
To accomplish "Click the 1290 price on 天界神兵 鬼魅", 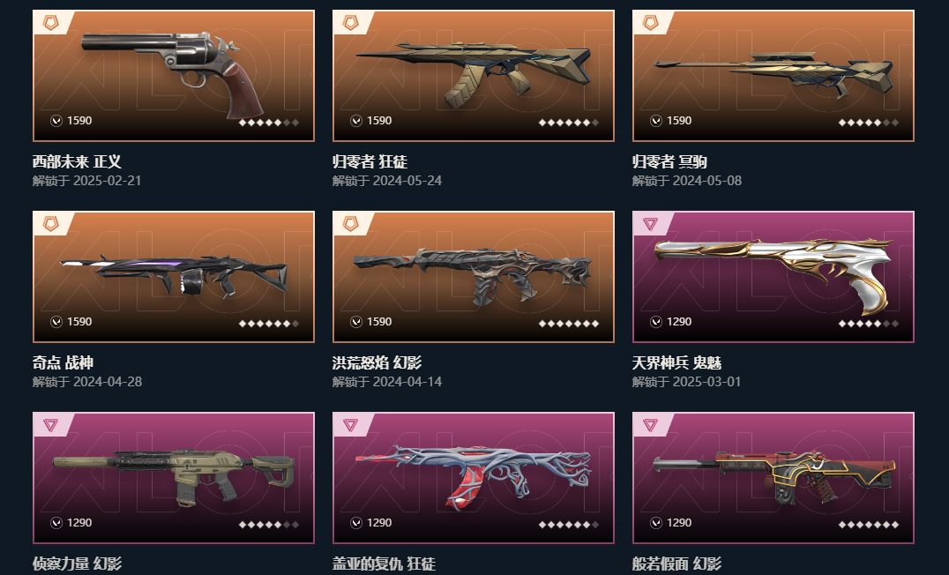I will point(679,322).
